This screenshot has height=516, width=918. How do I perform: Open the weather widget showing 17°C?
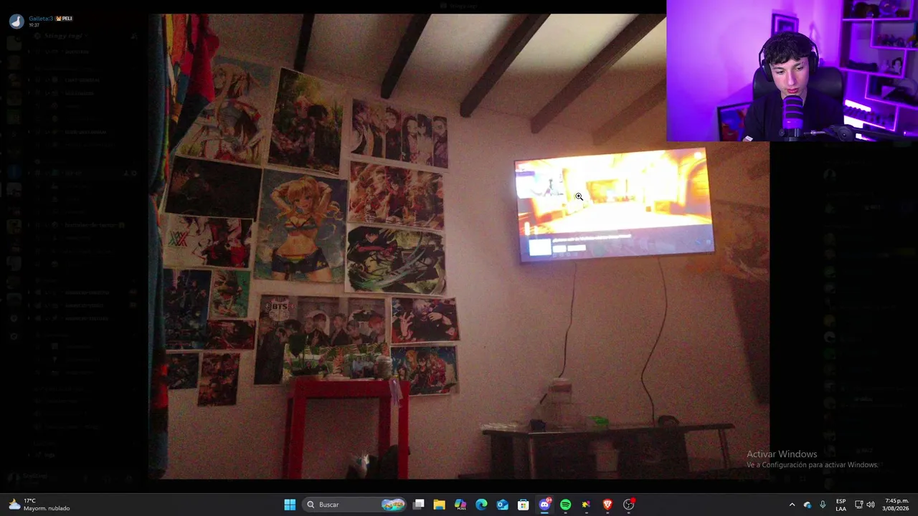[x=39, y=505]
